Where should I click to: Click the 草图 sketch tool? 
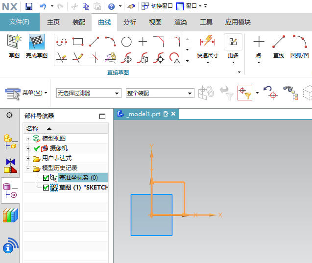coord(14,46)
